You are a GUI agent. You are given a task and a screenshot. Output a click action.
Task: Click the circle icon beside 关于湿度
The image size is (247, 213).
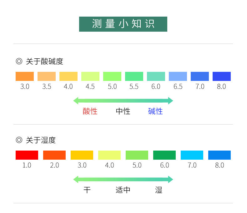point(19,140)
